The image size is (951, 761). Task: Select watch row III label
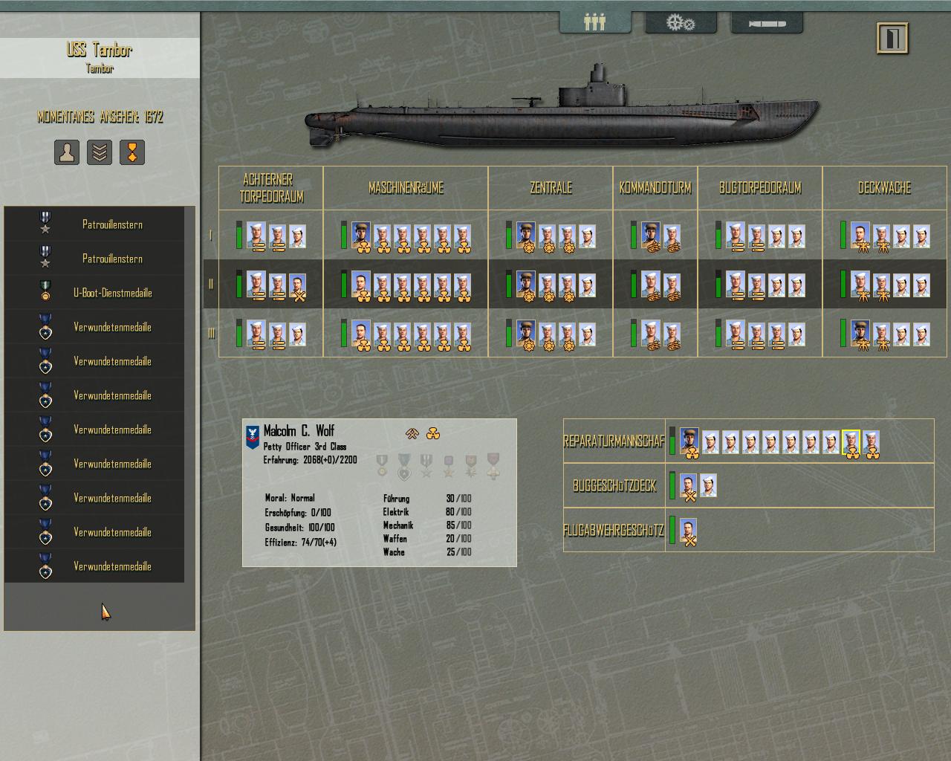[210, 333]
